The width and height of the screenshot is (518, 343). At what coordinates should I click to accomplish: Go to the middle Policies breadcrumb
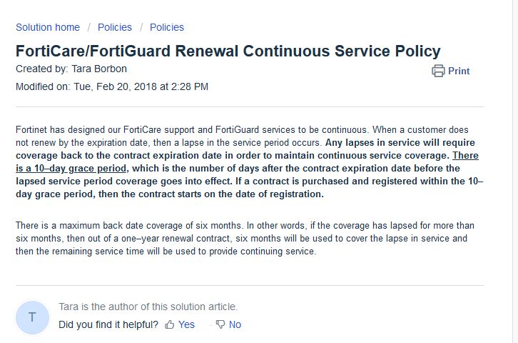coord(115,27)
